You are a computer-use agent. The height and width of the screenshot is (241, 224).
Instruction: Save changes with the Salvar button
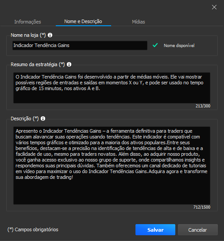[155, 229]
